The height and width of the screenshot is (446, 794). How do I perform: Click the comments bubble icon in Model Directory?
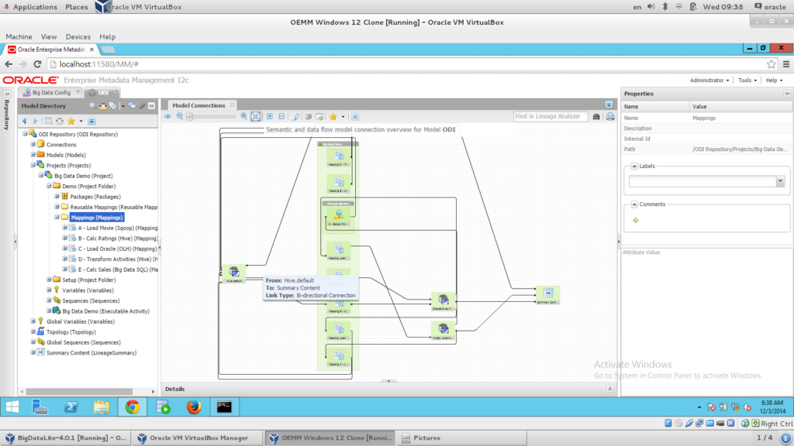pos(132,106)
